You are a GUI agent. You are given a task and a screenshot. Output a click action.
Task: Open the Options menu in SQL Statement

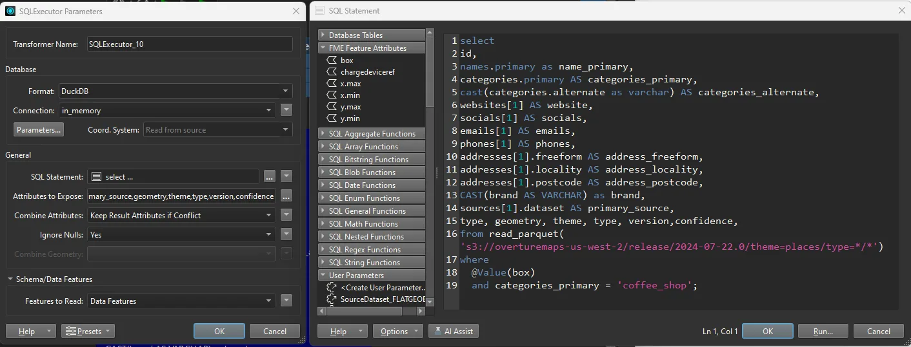(398, 331)
